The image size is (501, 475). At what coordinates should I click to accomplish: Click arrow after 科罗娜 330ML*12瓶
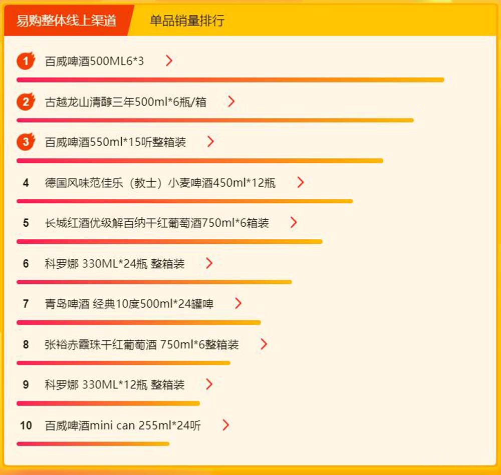[x=209, y=384]
